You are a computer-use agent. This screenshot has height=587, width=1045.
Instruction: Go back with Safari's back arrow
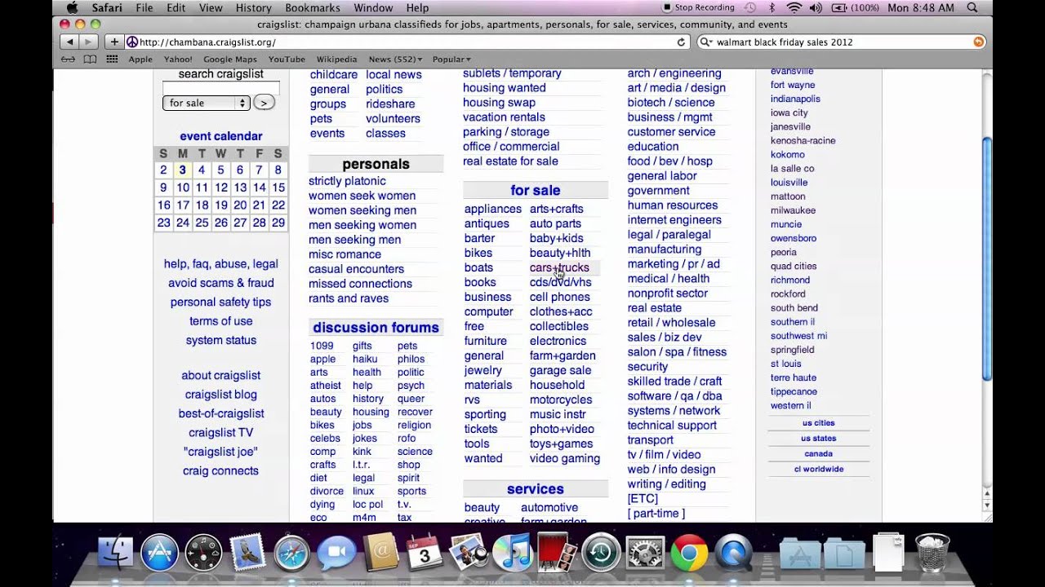coord(69,42)
